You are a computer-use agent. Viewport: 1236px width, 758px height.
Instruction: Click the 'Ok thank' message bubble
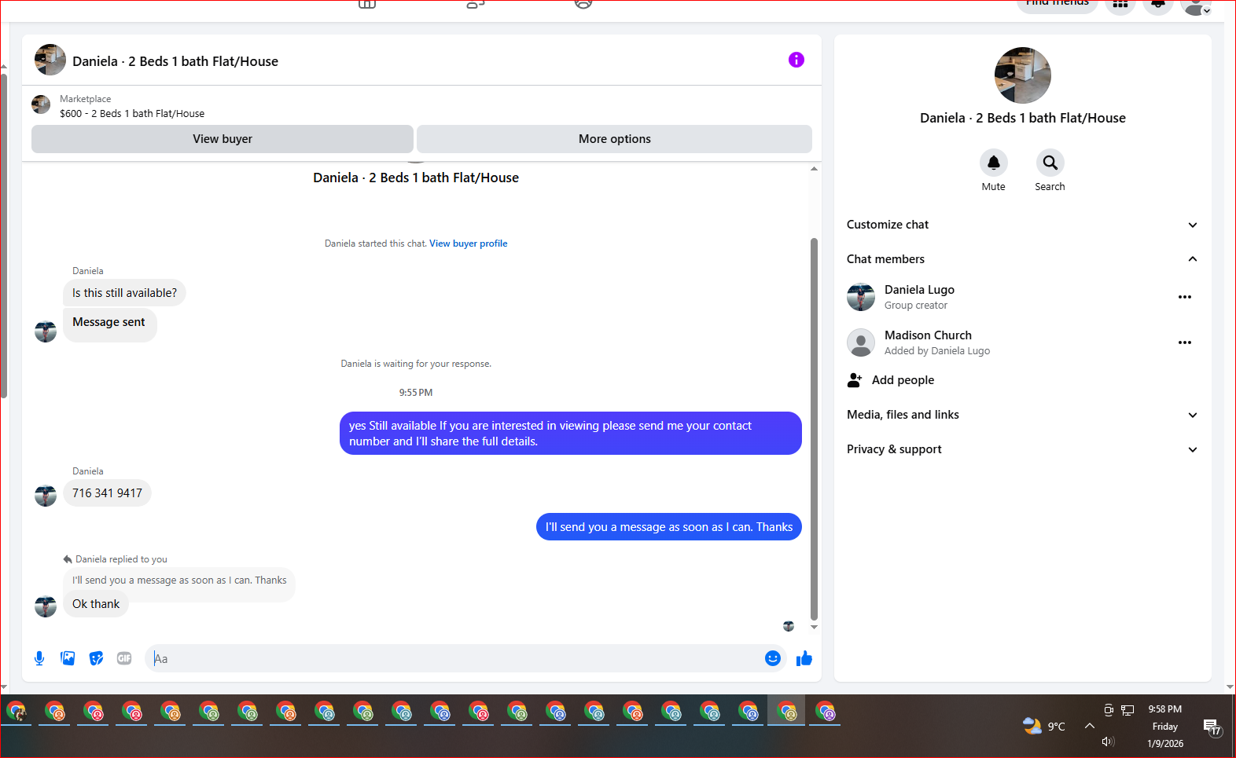pyautogui.click(x=96, y=604)
